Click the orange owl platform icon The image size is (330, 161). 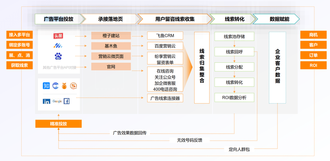click(x=64, y=86)
